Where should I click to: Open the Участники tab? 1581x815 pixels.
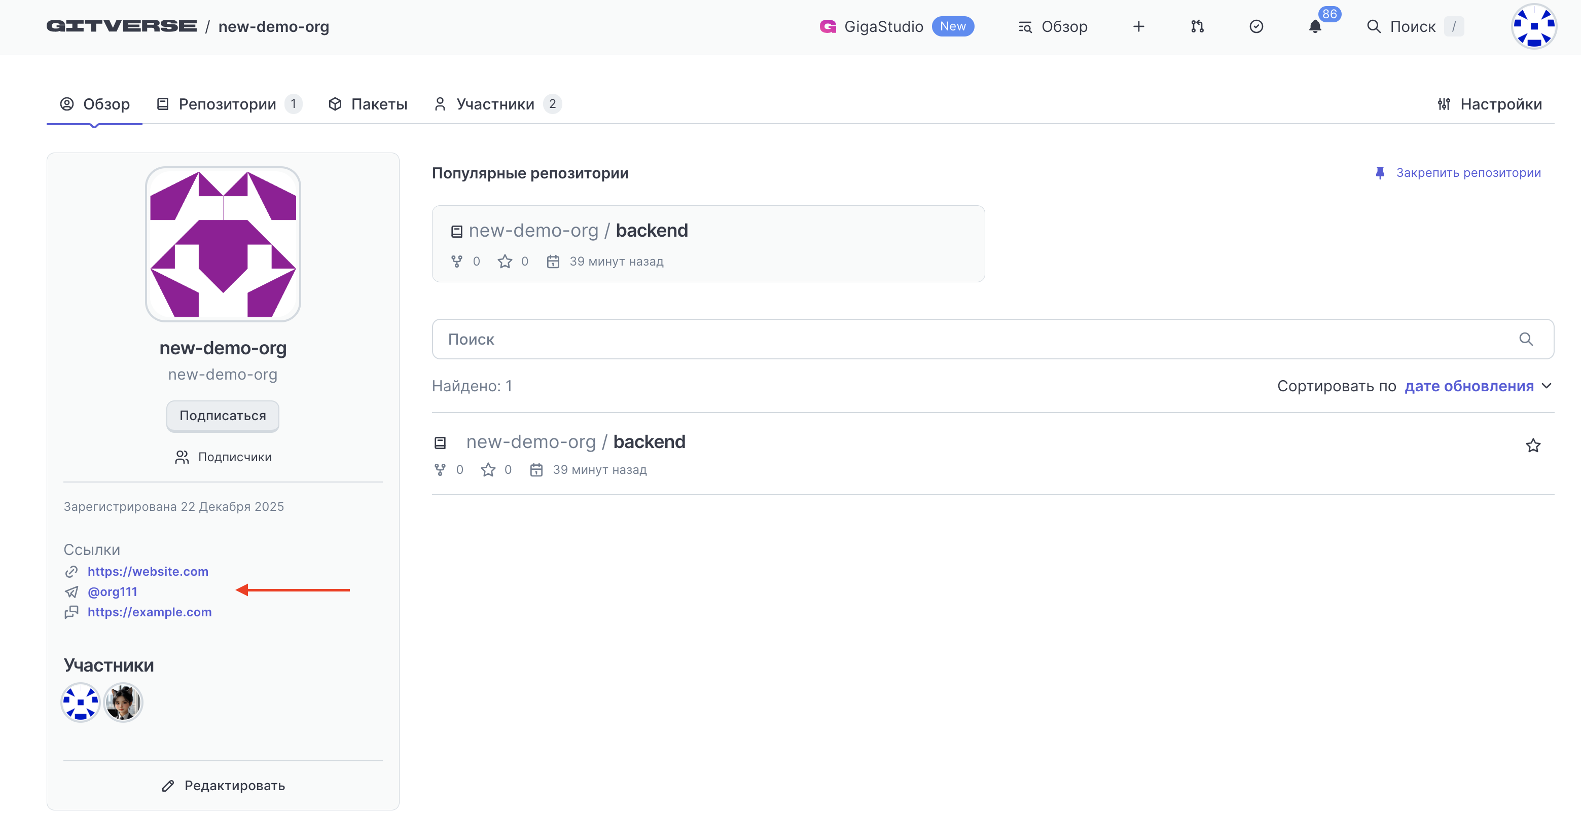click(x=495, y=104)
